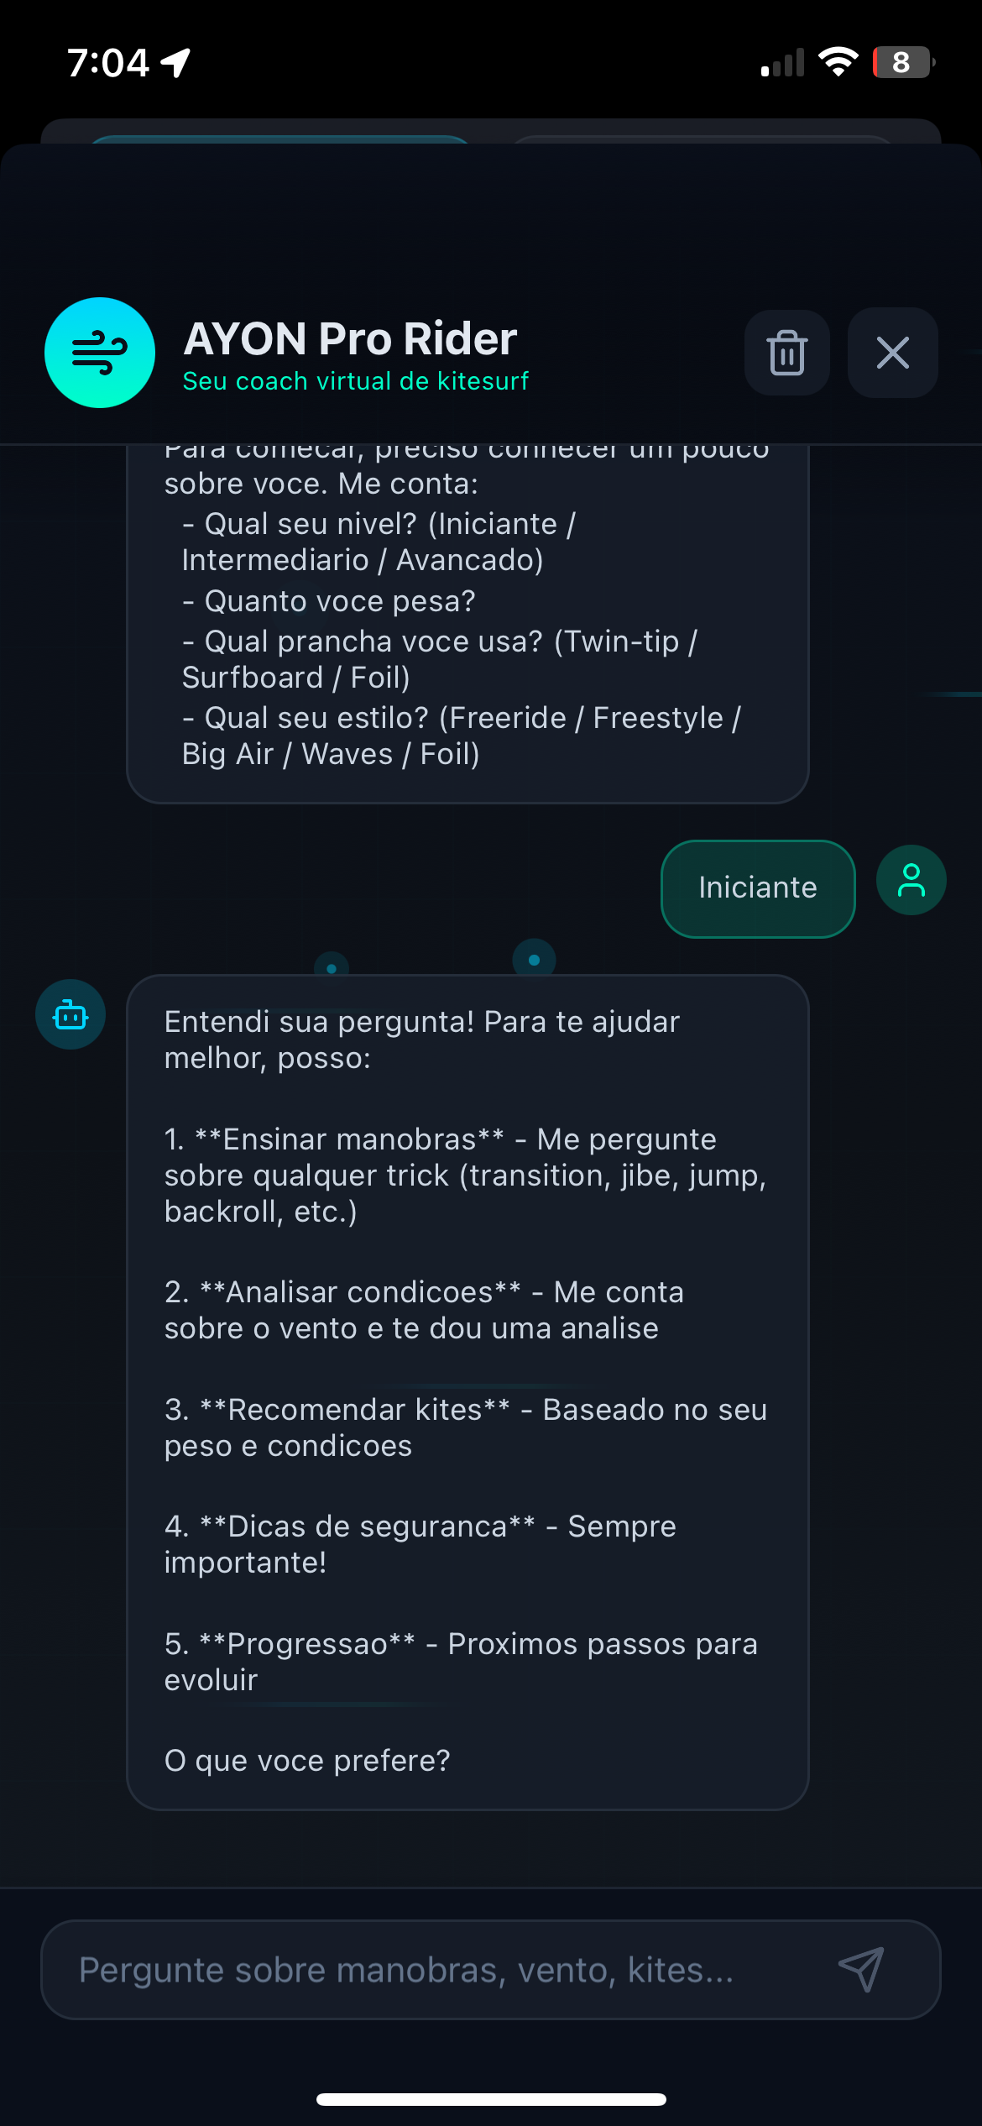Tap the cellular signal bars icon
This screenshot has width=982, height=2126.
tap(782, 63)
